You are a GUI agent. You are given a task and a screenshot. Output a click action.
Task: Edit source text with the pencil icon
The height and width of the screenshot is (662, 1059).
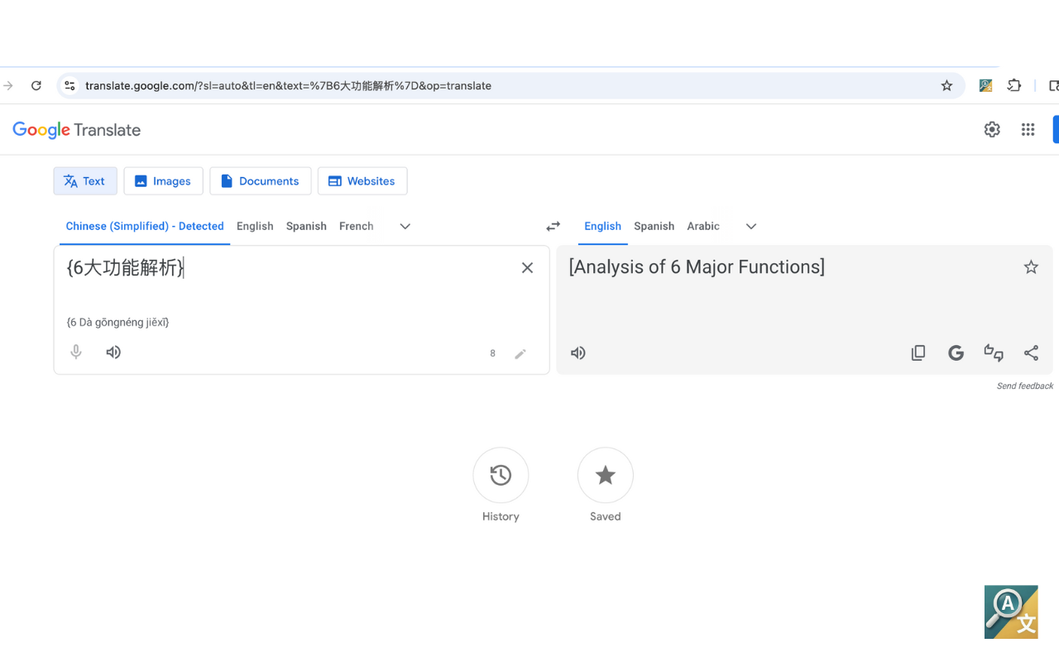(x=520, y=353)
